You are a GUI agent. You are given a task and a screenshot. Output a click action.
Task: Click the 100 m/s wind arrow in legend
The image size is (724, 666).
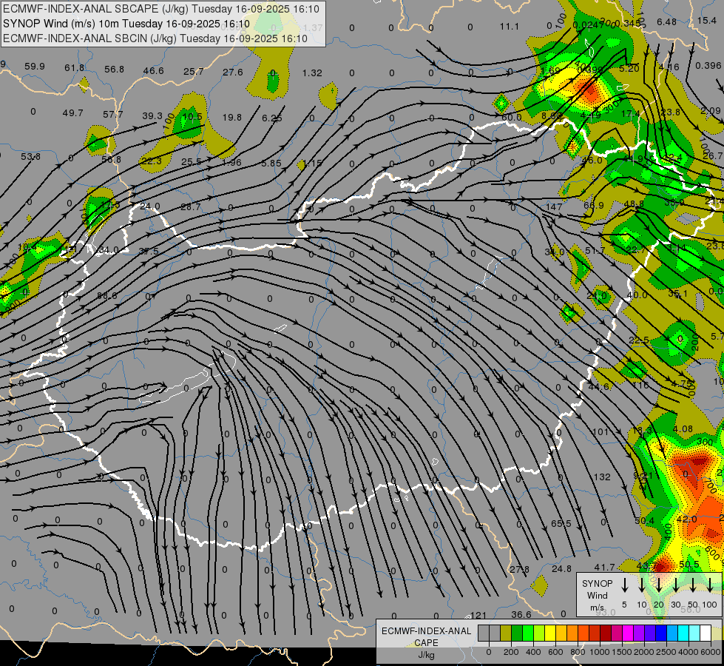click(x=710, y=585)
